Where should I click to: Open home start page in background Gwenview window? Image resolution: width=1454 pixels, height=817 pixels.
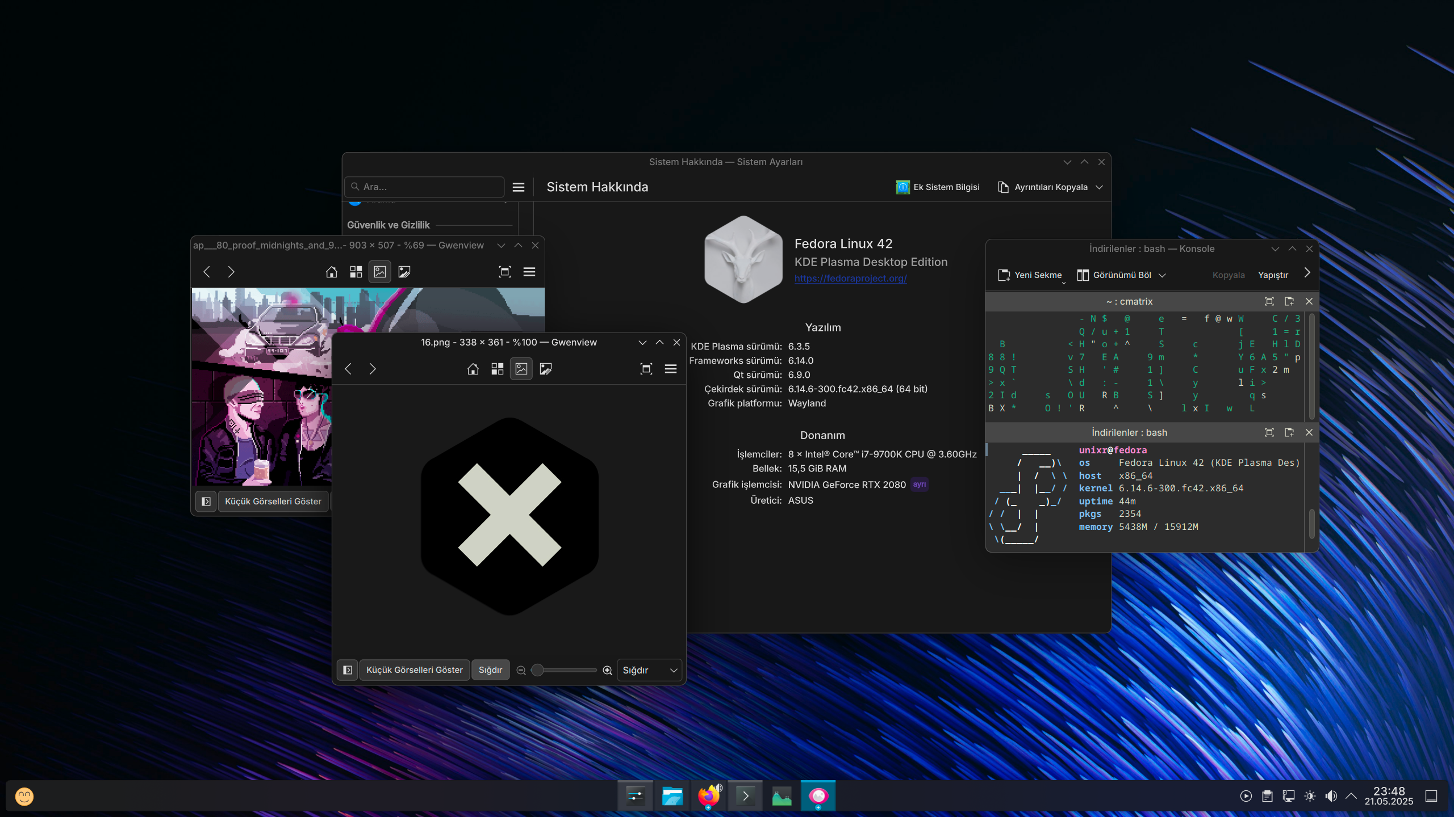331,272
